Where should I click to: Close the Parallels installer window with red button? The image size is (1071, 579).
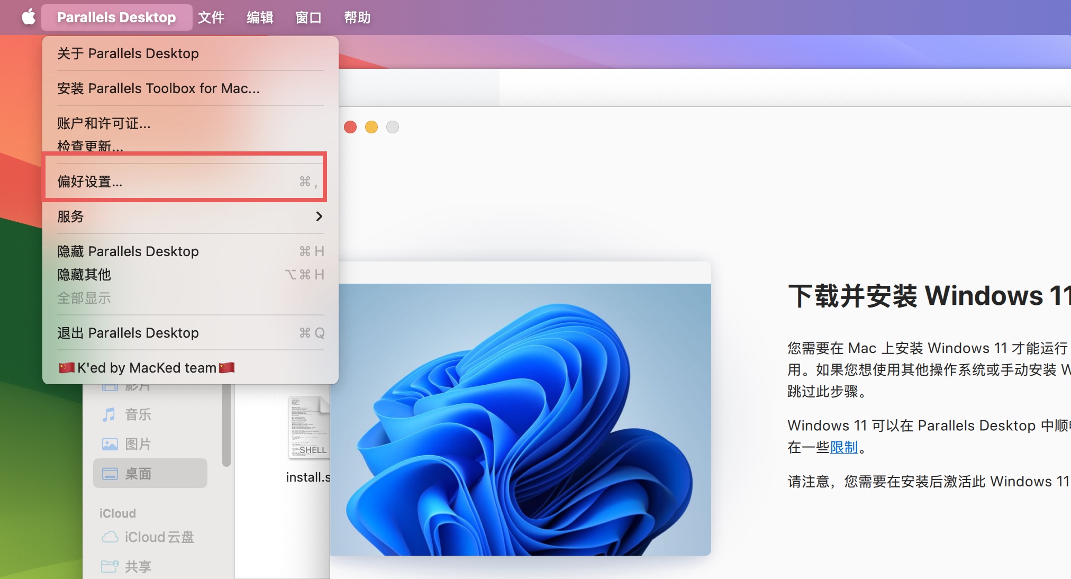pyautogui.click(x=350, y=127)
